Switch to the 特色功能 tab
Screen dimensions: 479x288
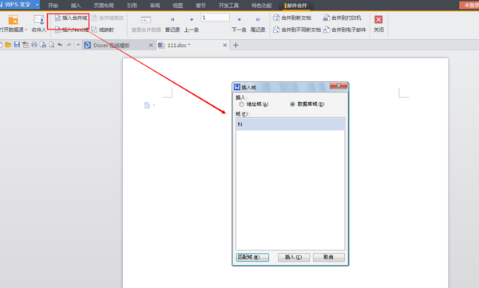click(262, 6)
